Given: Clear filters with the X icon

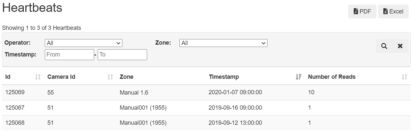Looking at the screenshot, I should (400, 46).
